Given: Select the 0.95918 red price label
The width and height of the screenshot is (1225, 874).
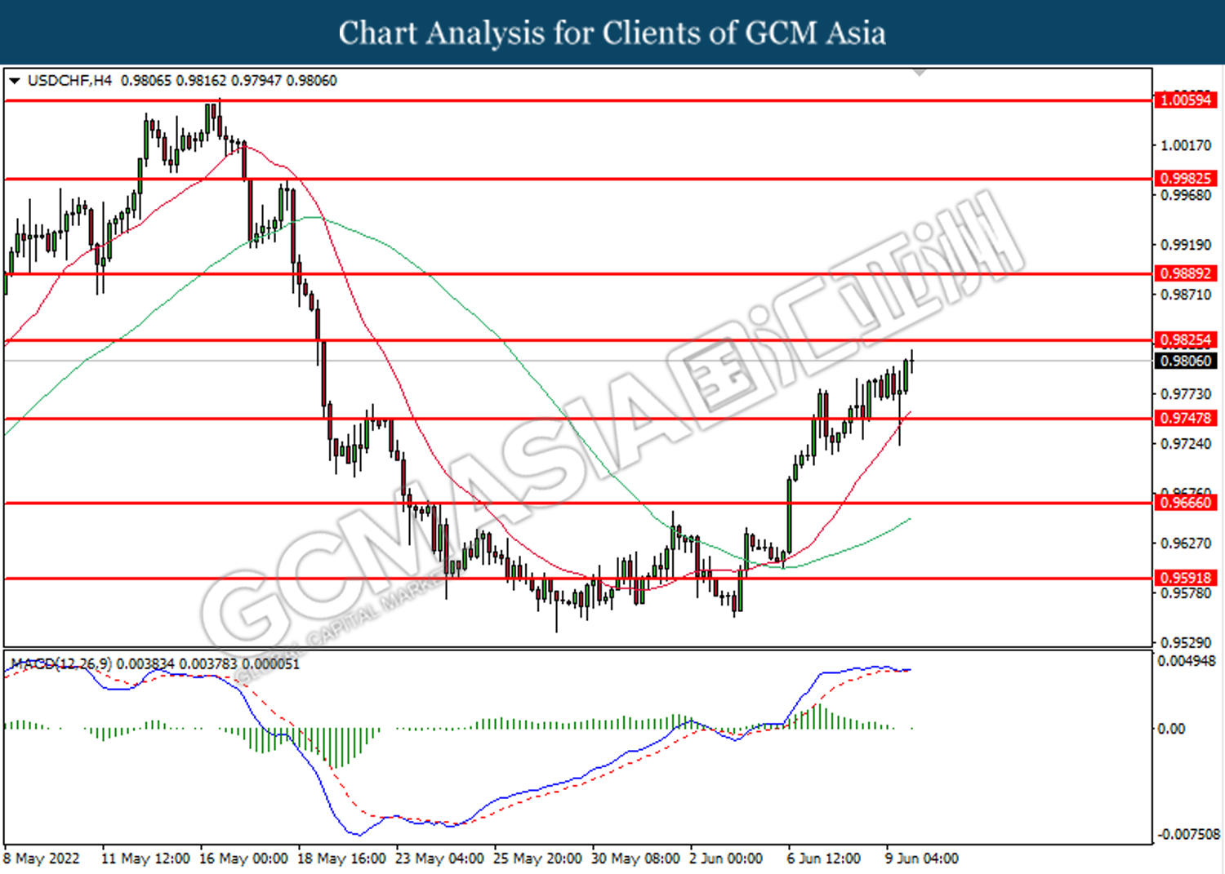Looking at the screenshot, I should click(1186, 578).
